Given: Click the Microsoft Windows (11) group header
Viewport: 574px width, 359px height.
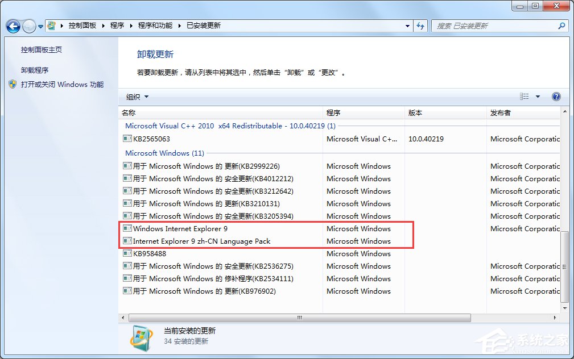Looking at the screenshot, I should pyautogui.click(x=164, y=153).
